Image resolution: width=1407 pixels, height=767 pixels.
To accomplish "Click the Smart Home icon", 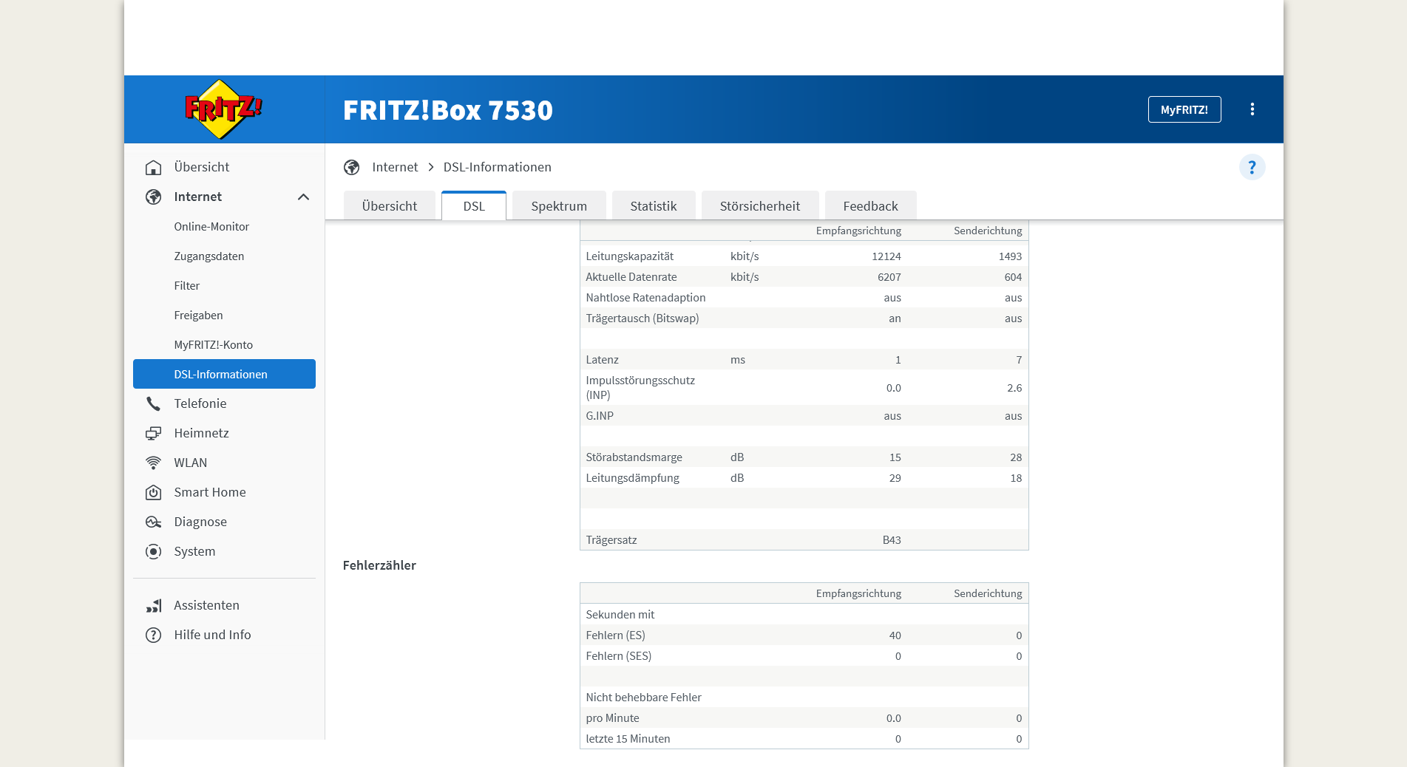I will 154,493.
